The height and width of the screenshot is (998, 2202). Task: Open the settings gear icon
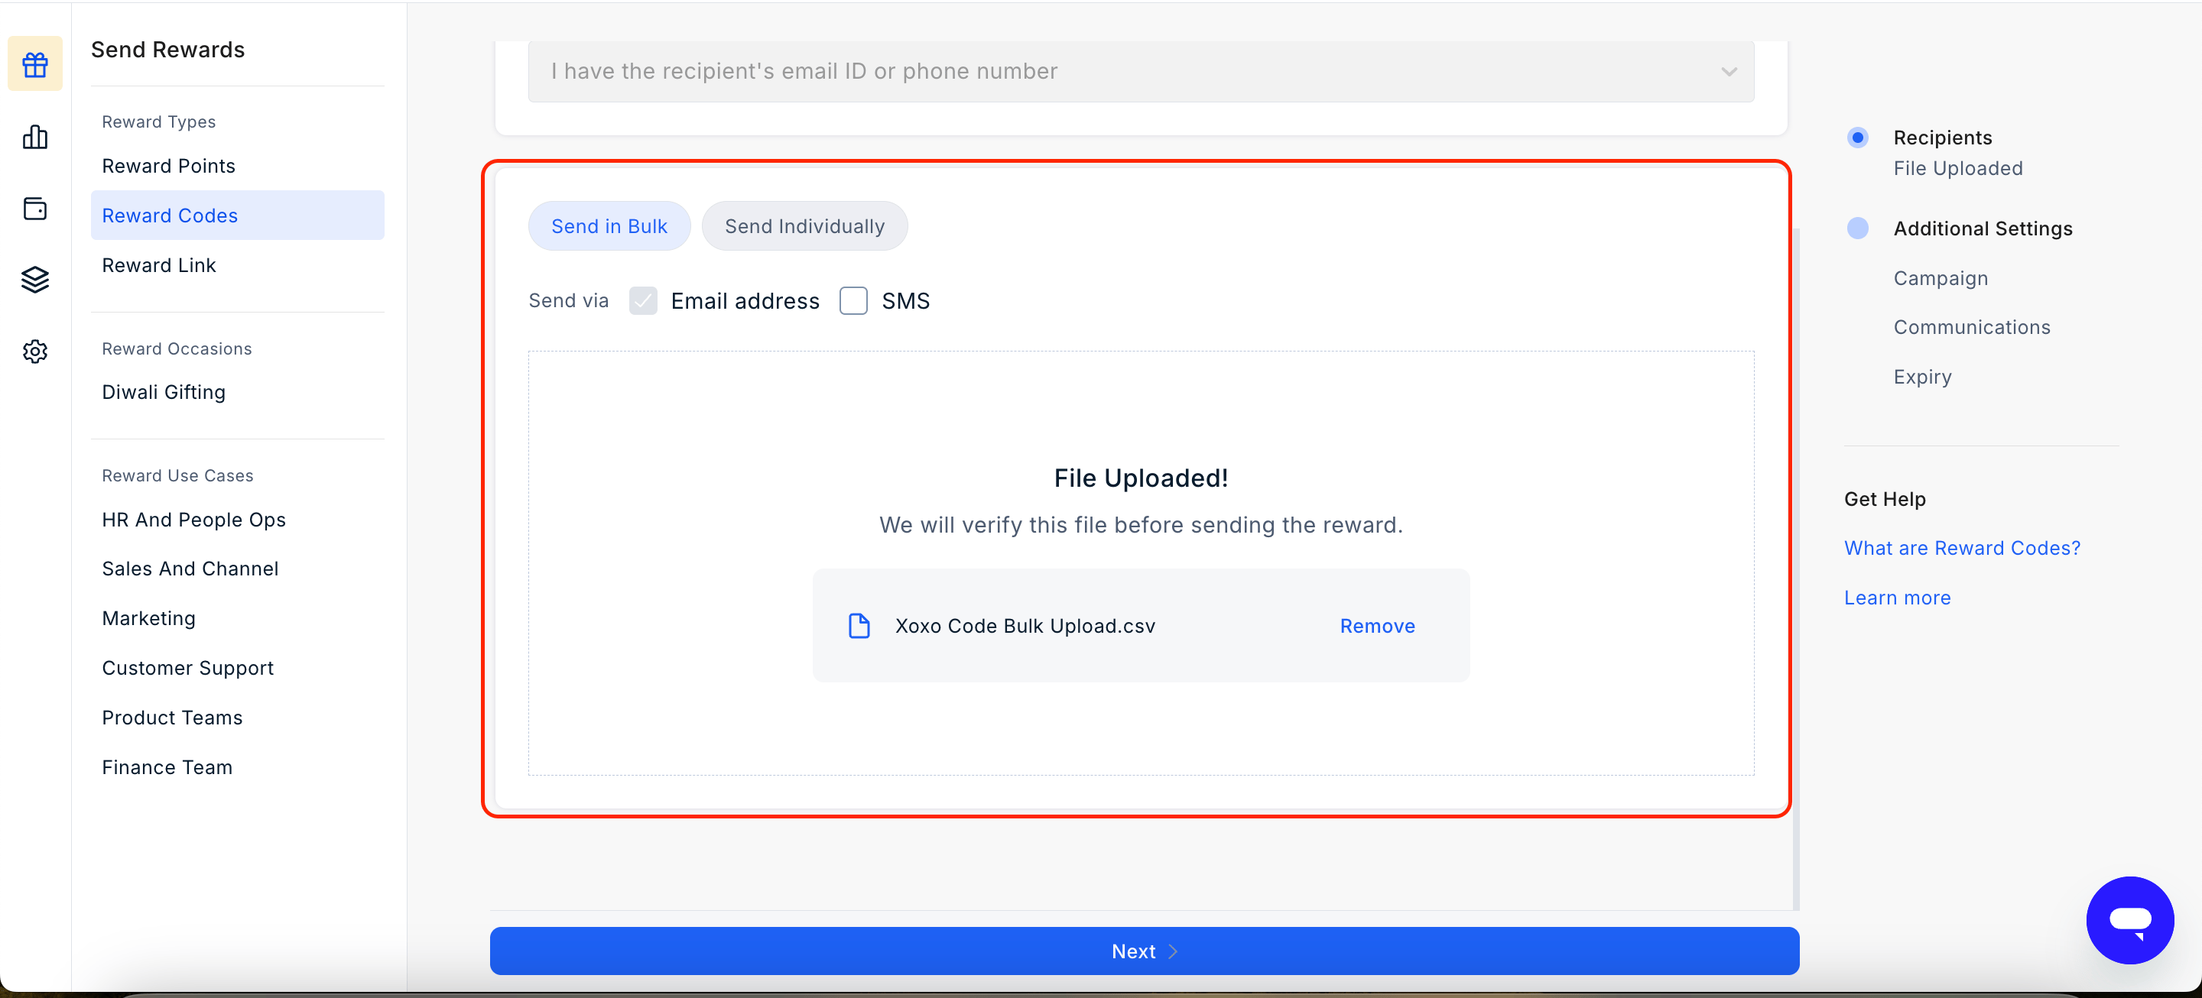[x=35, y=352]
